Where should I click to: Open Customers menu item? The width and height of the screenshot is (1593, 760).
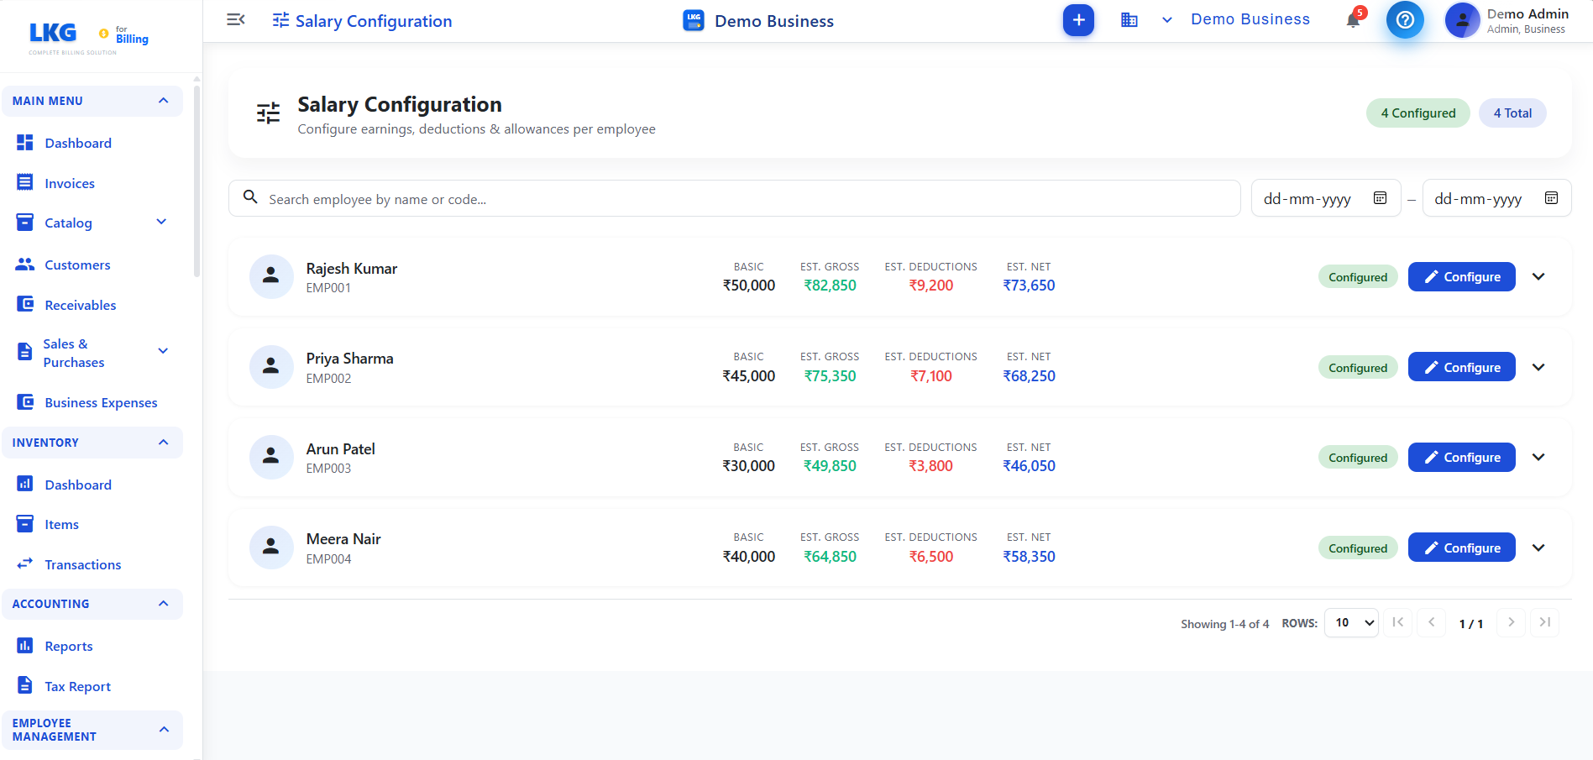click(x=77, y=265)
